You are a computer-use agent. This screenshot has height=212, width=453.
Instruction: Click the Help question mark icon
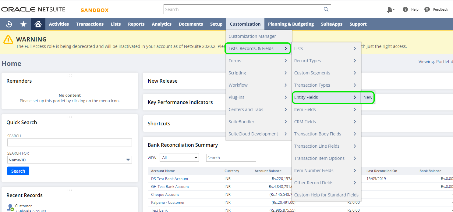pos(405,9)
